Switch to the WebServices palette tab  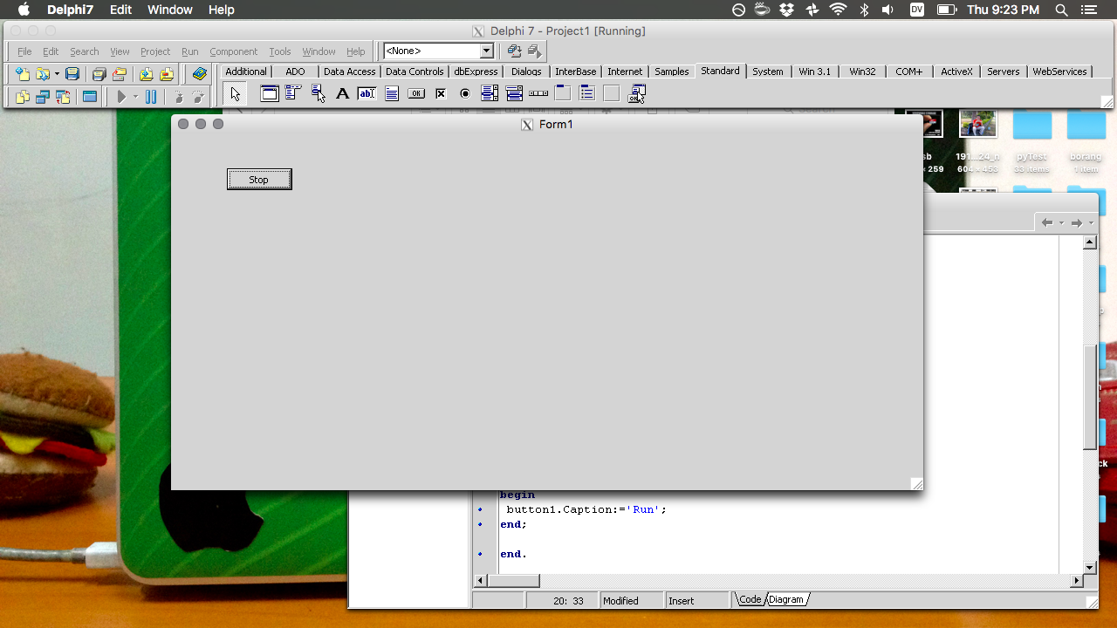click(x=1059, y=72)
